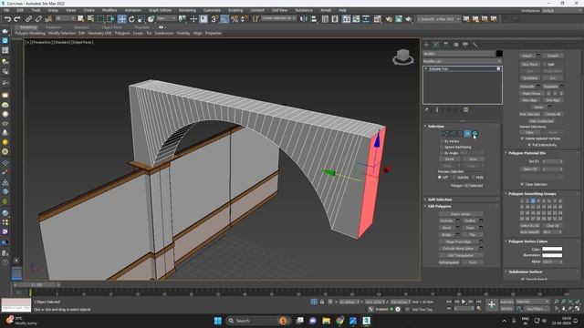The height and width of the screenshot is (328, 584).
Task: Select the Multi preview selection radio
Action: 473,178
